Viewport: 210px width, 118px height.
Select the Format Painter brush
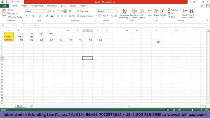click(9, 17)
